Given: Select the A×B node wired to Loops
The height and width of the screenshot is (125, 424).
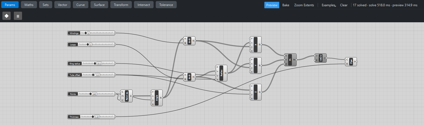Looking at the screenshot, I should point(189,77).
